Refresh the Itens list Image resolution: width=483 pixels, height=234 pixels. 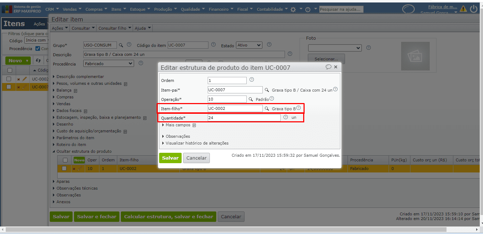[38, 61]
